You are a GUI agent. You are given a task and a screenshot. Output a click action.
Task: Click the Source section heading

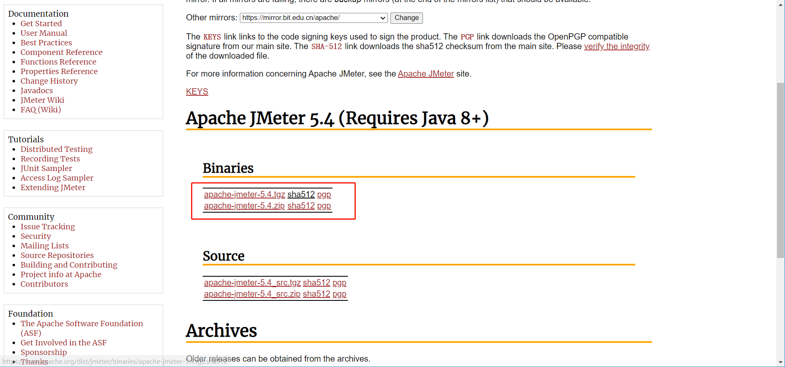click(224, 256)
